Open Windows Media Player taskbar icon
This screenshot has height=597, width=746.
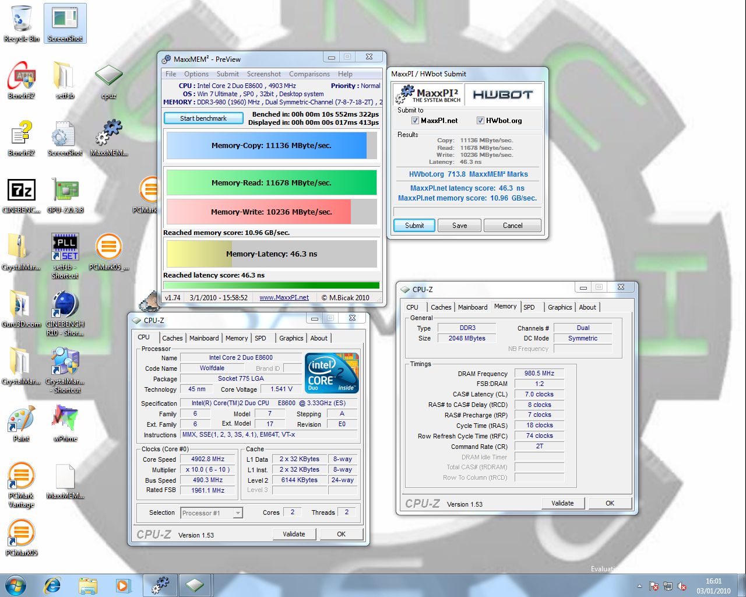click(x=124, y=585)
